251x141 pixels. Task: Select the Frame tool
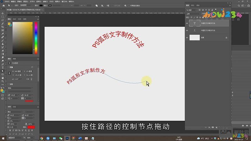pos(3,30)
